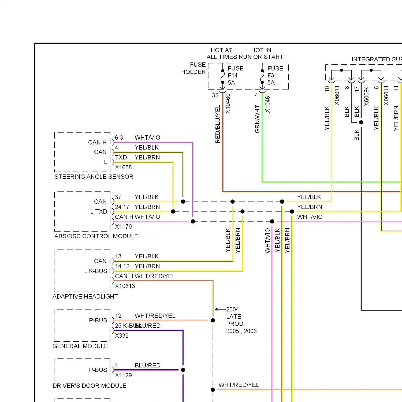The image size is (402, 402).
Task: Click the WHT/VIO label at pin 6 3
Action: pos(147,137)
